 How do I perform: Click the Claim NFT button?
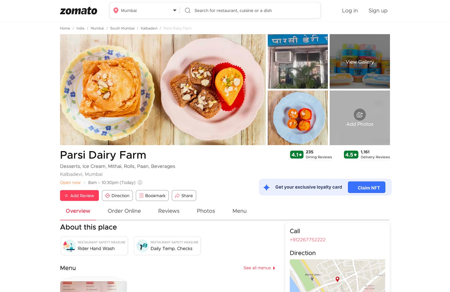tap(367, 187)
